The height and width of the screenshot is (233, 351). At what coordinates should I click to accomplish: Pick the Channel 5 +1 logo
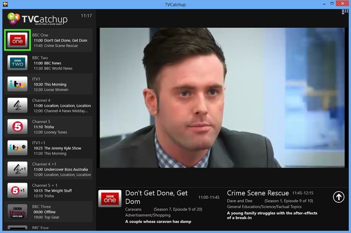pyautogui.click(x=18, y=191)
